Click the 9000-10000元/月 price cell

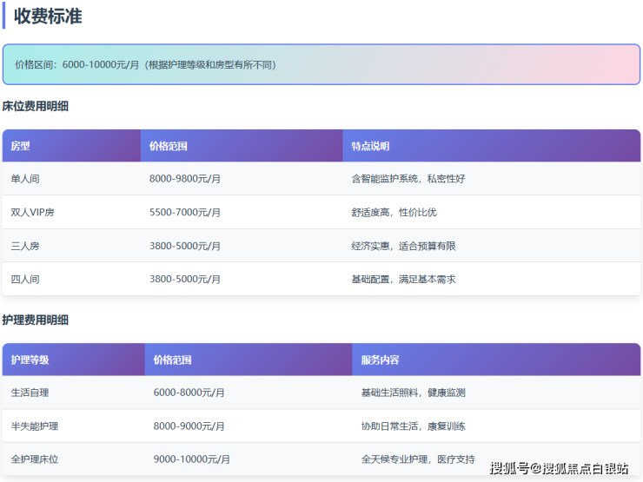pyautogui.click(x=192, y=459)
